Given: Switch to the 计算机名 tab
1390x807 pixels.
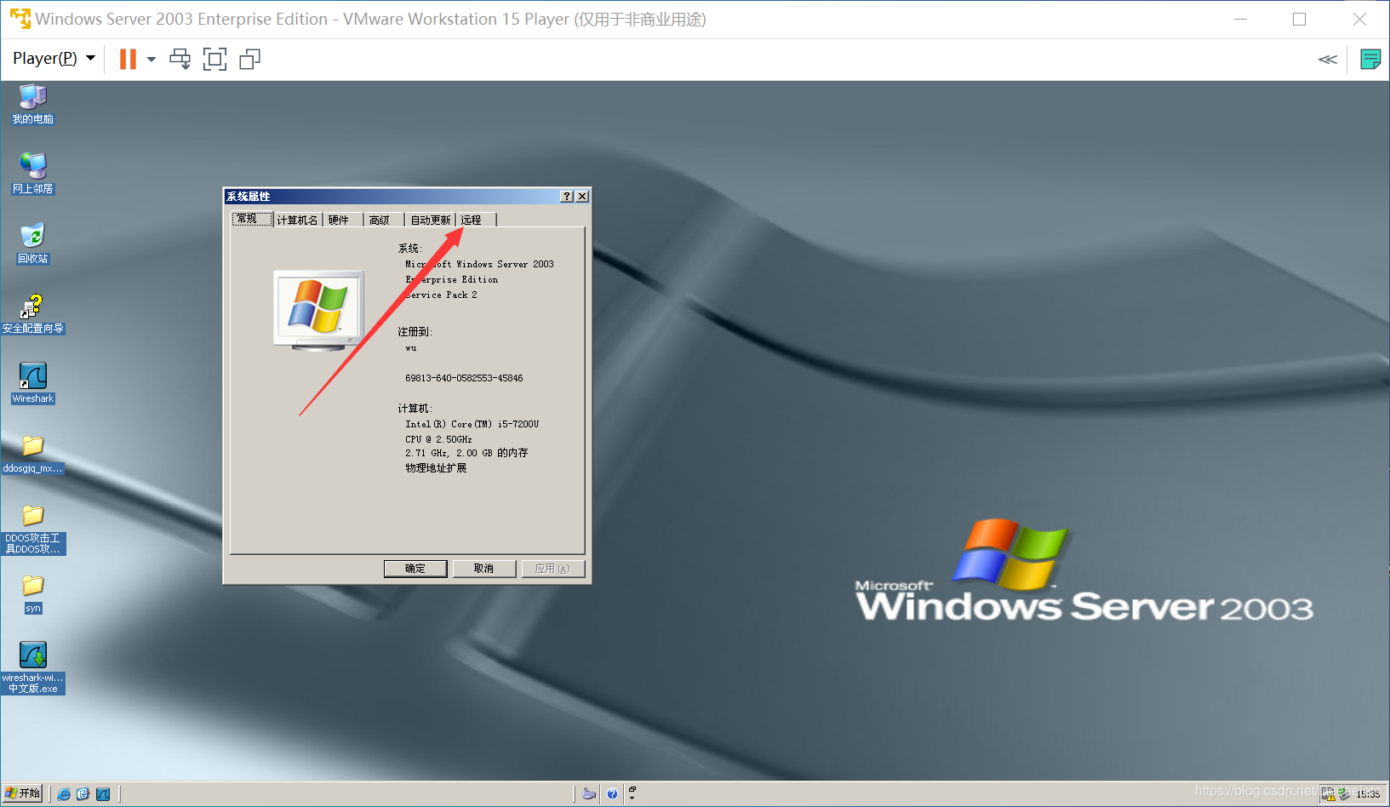Looking at the screenshot, I should [297, 220].
